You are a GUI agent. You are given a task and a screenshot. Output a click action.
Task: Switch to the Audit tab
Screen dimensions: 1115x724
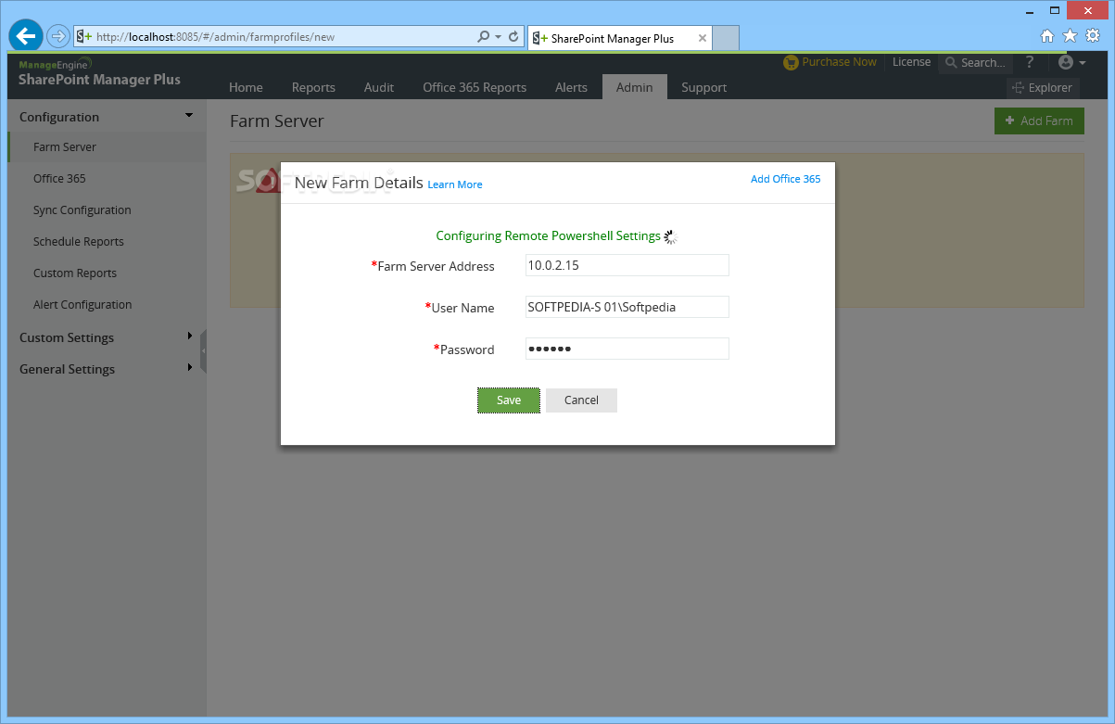[x=379, y=87]
